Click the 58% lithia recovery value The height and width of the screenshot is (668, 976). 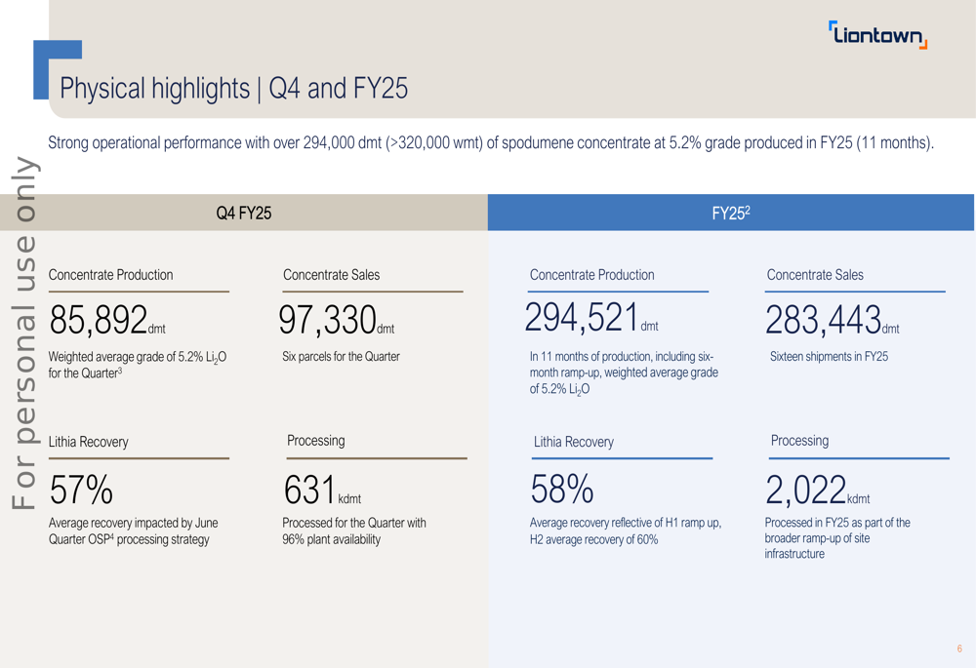[562, 490]
